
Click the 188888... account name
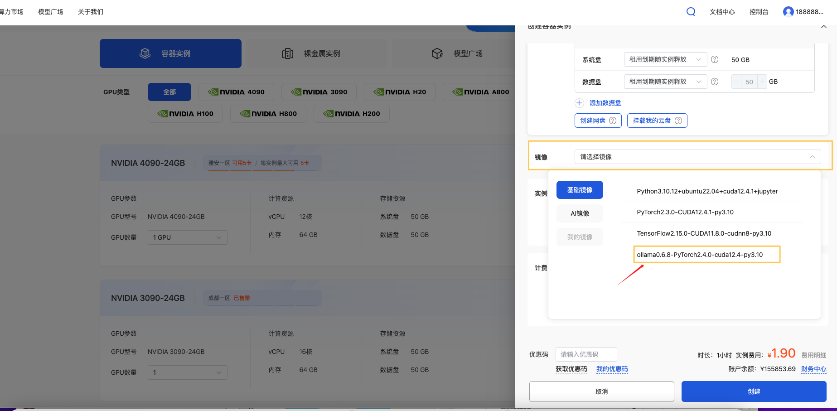[x=809, y=12]
